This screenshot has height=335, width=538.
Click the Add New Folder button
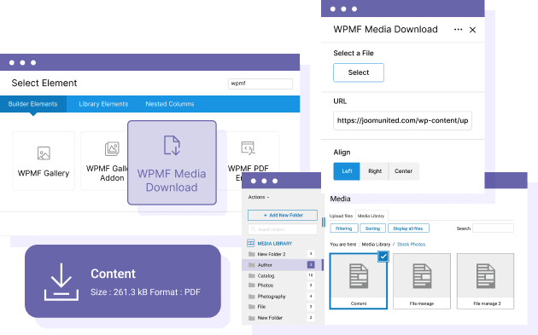tap(283, 215)
